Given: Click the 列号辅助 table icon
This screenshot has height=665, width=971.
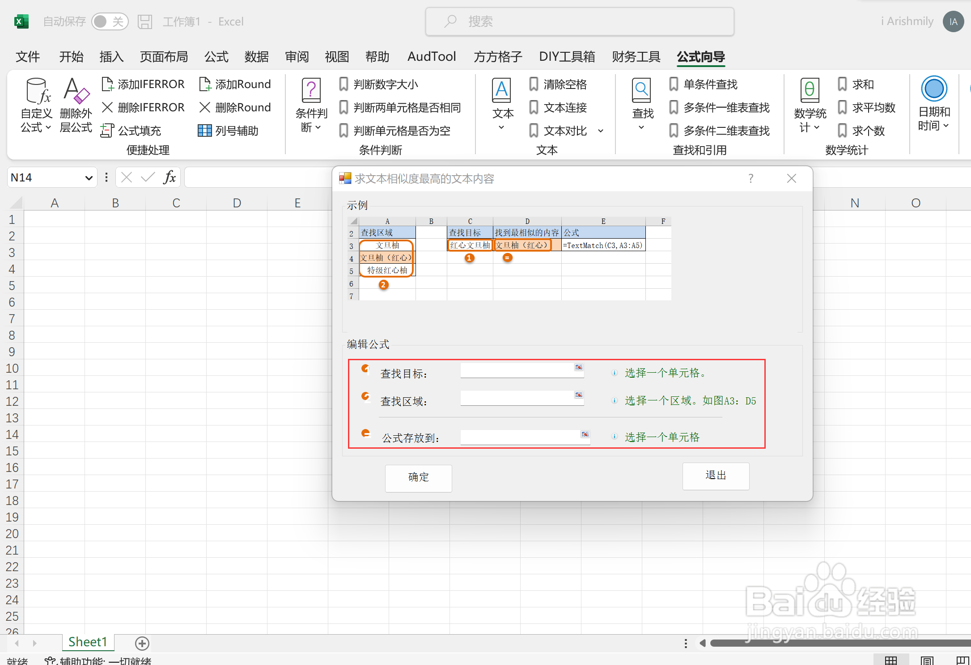Looking at the screenshot, I should 204,130.
